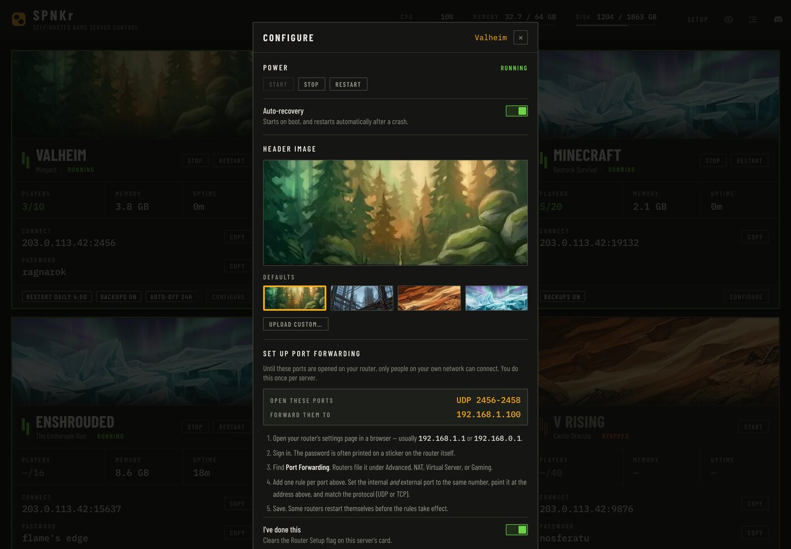791x549 pixels.
Task: Copy the Valheim password ragnarok
Action: coord(237,266)
